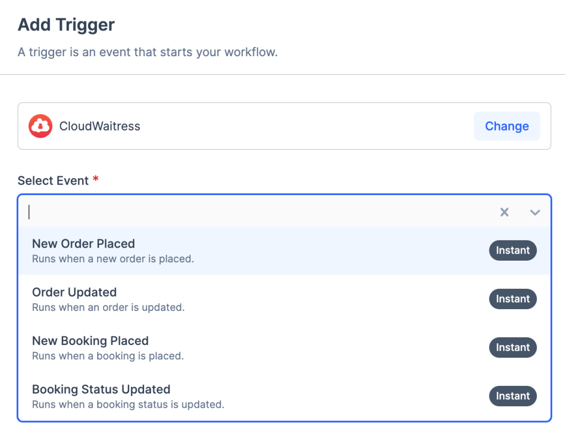The height and width of the screenshot is (431, 565).
Task: Click "Runs when a booking is placed" description
Action: tap(108, 355)
